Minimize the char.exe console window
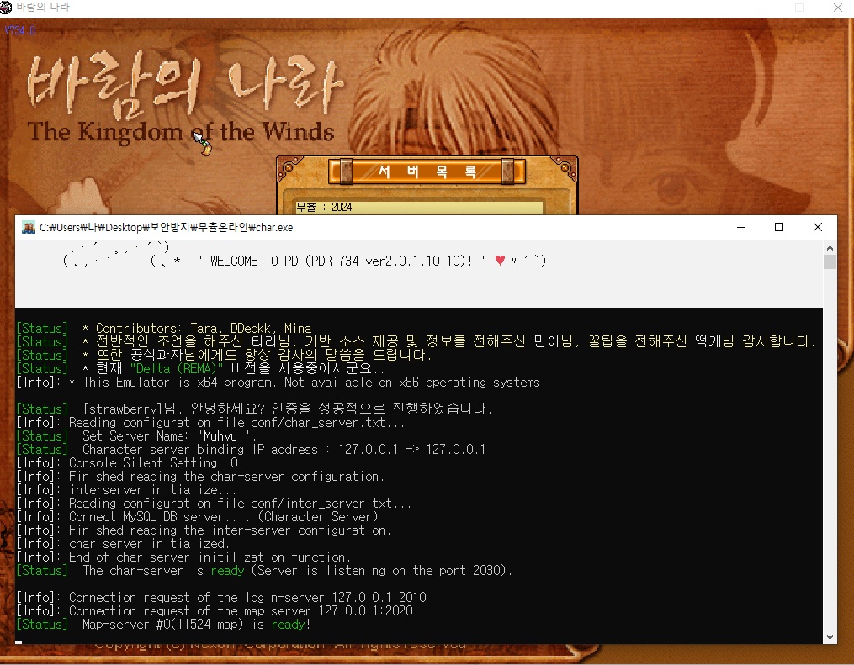This screenshot has width=854, height=665. click(x=741, y=228)
